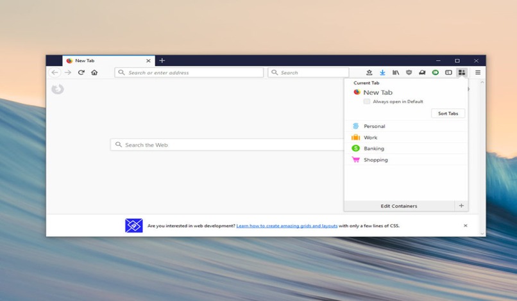Click the Banking dollar icon
517x301 pixels.
355,149
